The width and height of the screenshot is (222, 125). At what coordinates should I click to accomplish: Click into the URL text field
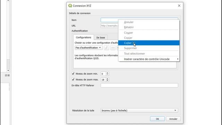(x=110, y=26)
